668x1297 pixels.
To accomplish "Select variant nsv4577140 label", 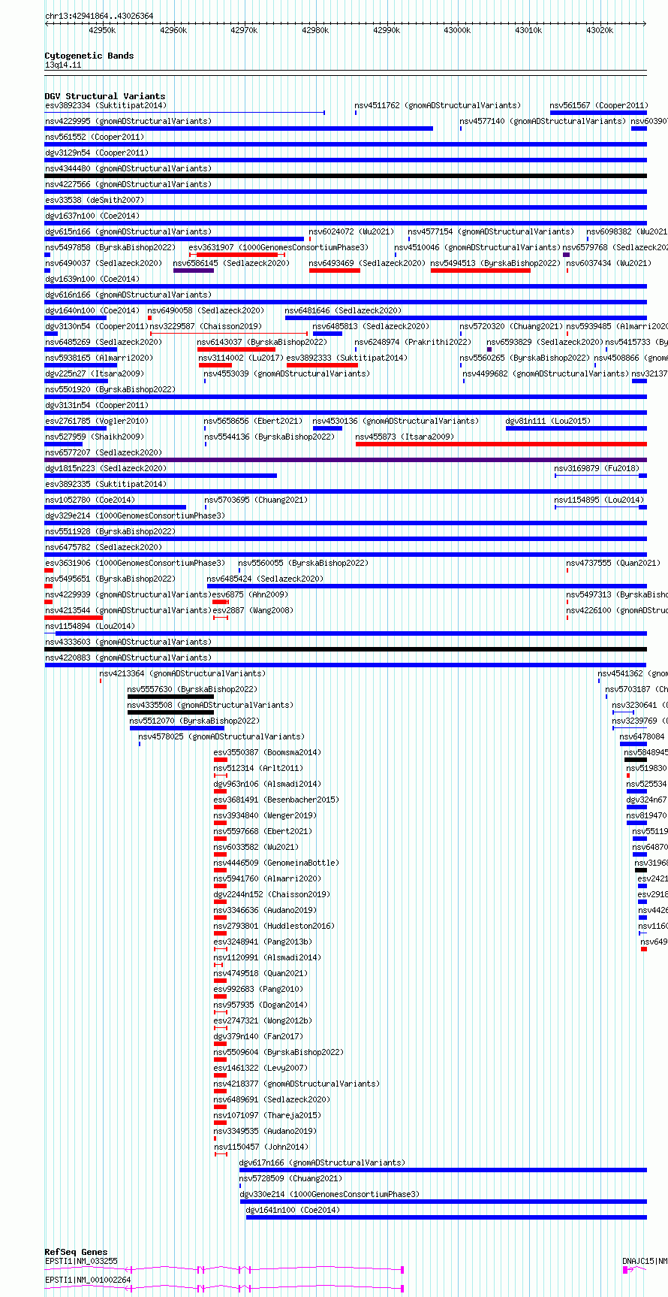I will pyautogui.click(x=543, y=122).
